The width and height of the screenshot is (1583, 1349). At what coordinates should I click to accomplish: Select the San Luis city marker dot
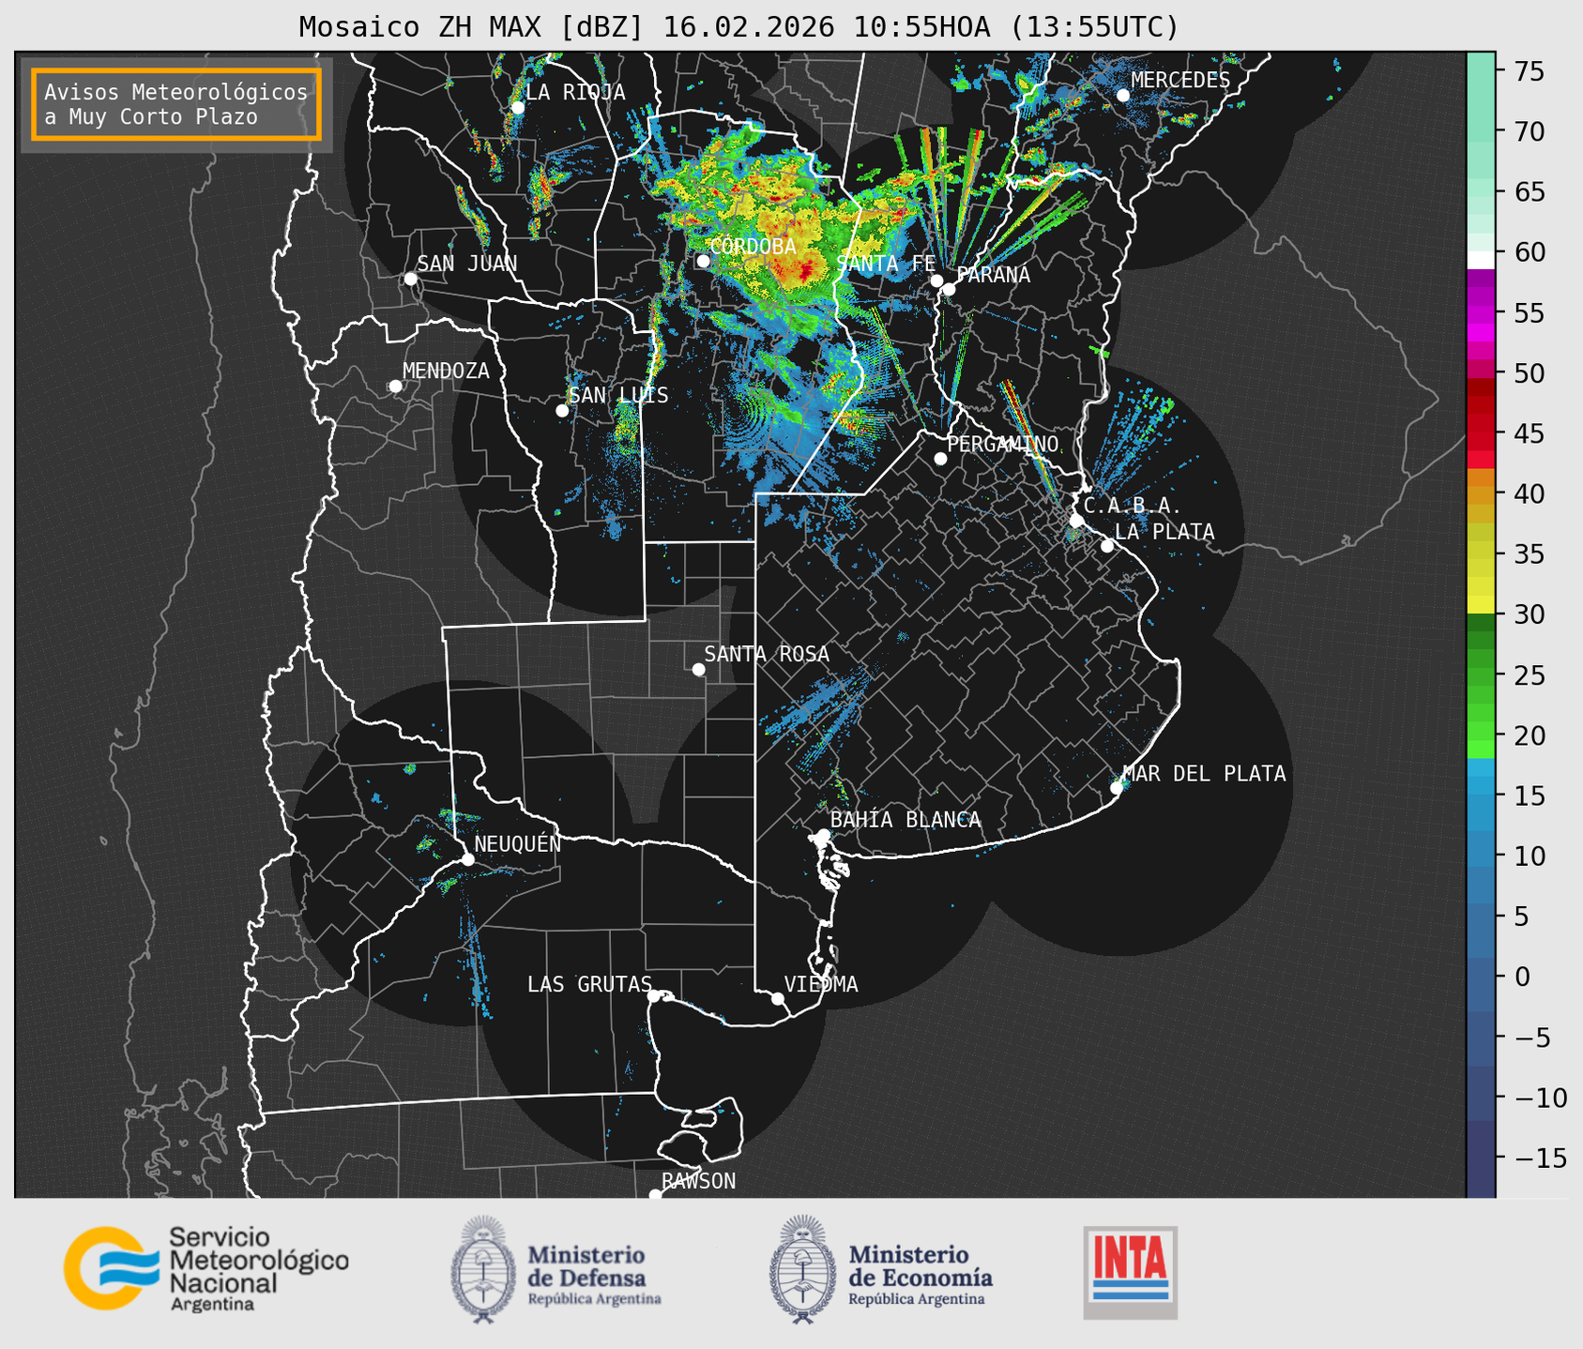[x=562, y=411]
